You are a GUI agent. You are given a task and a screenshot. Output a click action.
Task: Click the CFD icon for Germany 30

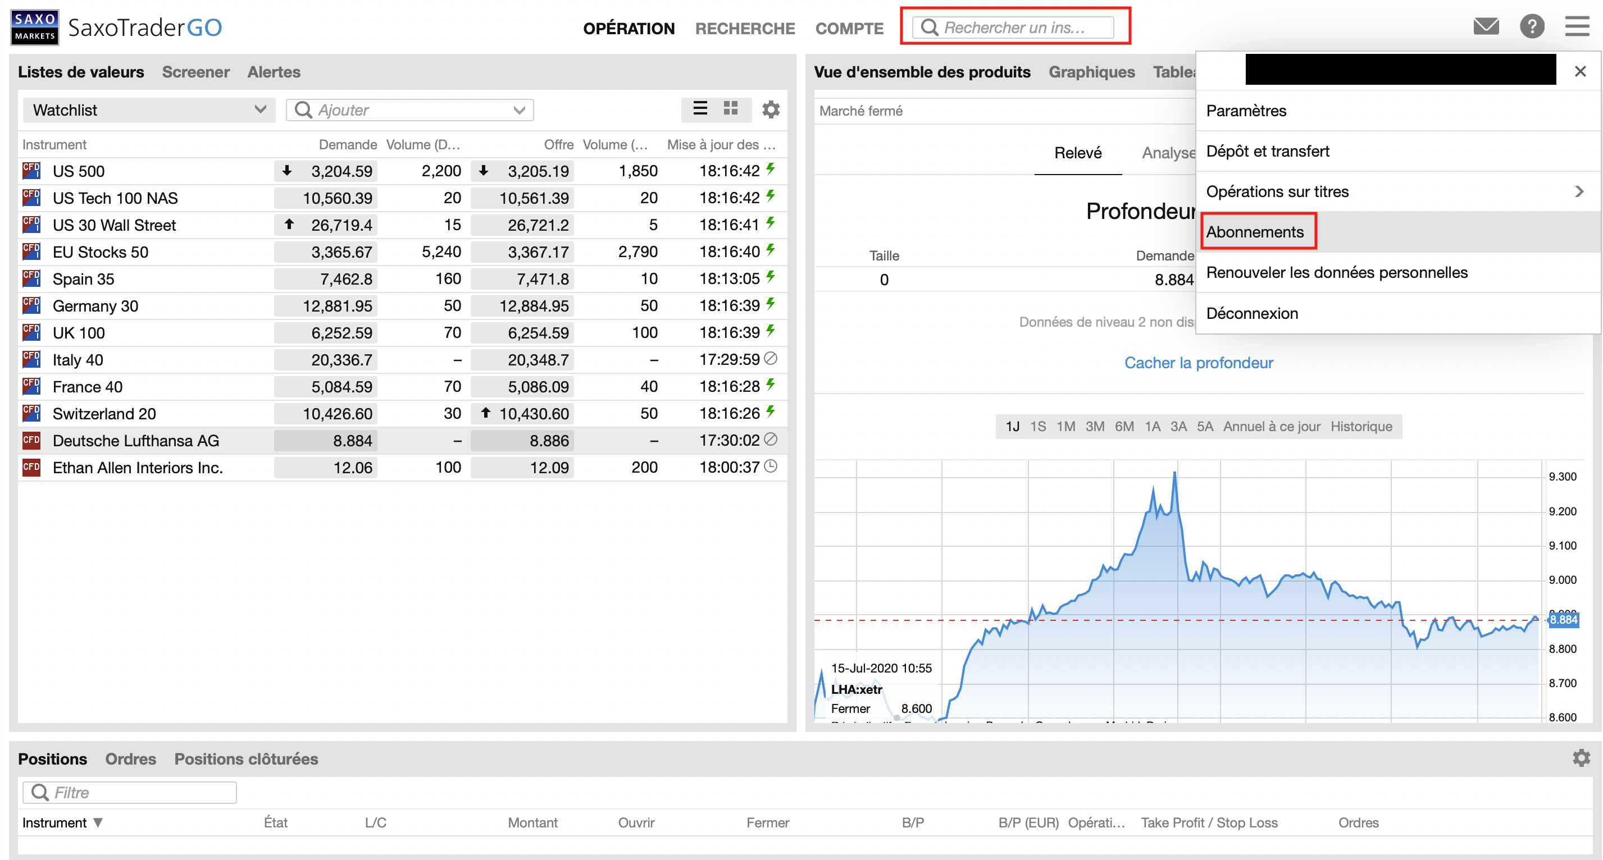[31, 305]
